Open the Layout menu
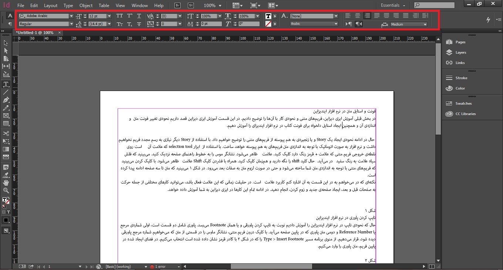The image size is (503, 270). (51, 6)
